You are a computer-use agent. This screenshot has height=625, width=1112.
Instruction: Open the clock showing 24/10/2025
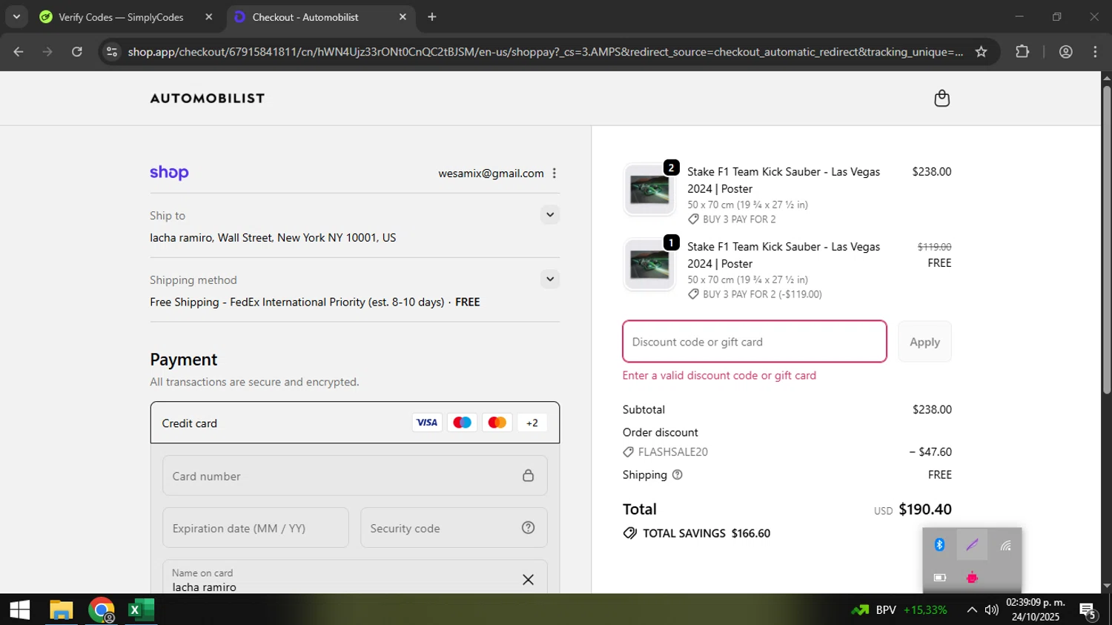click(x=1035, y=609)
